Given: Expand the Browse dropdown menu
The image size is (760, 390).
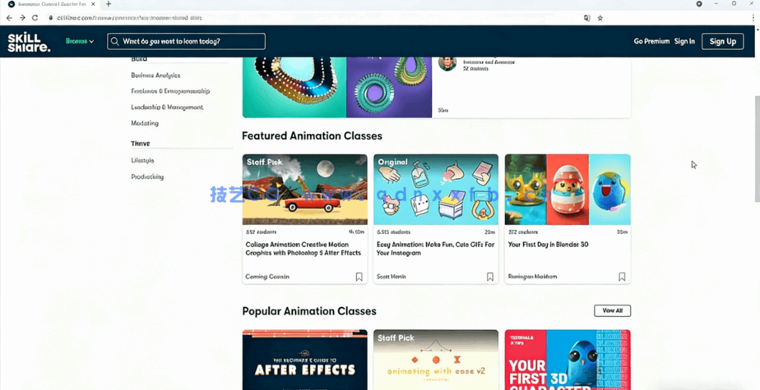Looking at the screenshot, I should [79, 41].
